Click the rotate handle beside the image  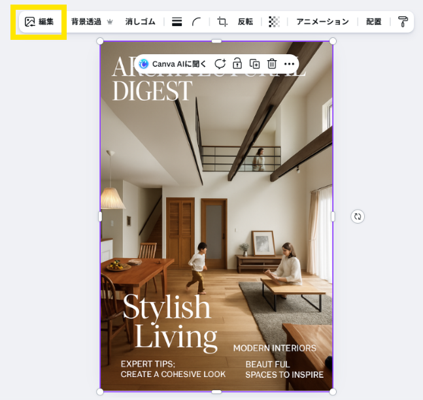[357, 216]
